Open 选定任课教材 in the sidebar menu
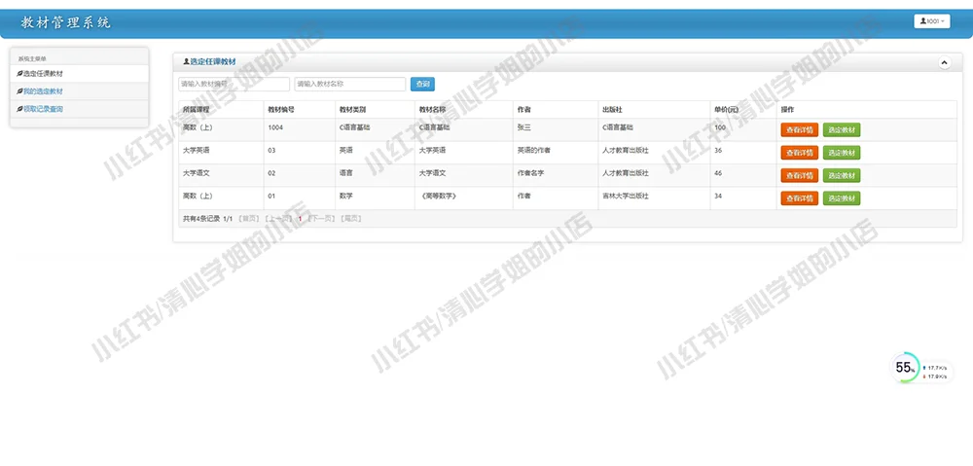 (80, 73)
